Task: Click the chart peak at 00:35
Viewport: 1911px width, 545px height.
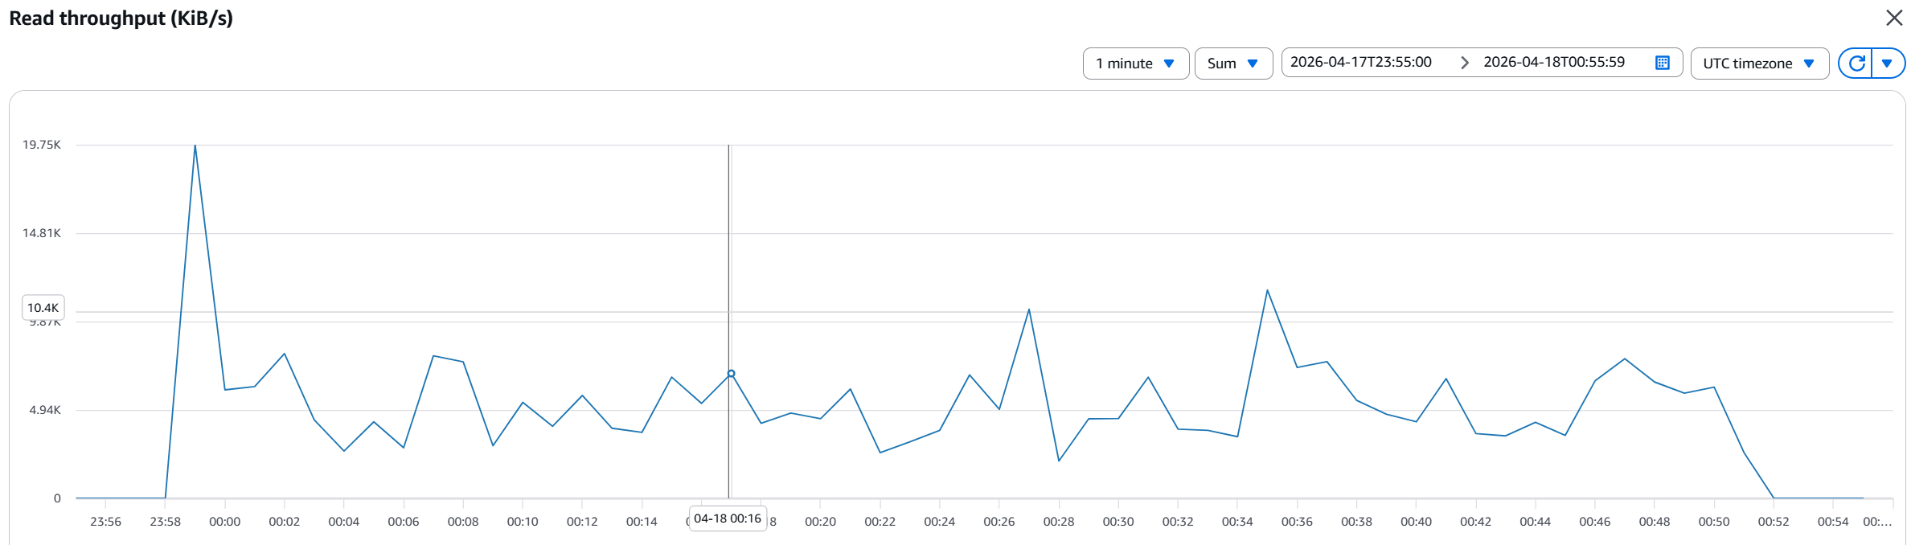Action: tap(1267, 290)
